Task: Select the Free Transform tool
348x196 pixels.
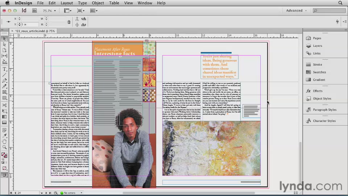Action: [x=4, y=111]
